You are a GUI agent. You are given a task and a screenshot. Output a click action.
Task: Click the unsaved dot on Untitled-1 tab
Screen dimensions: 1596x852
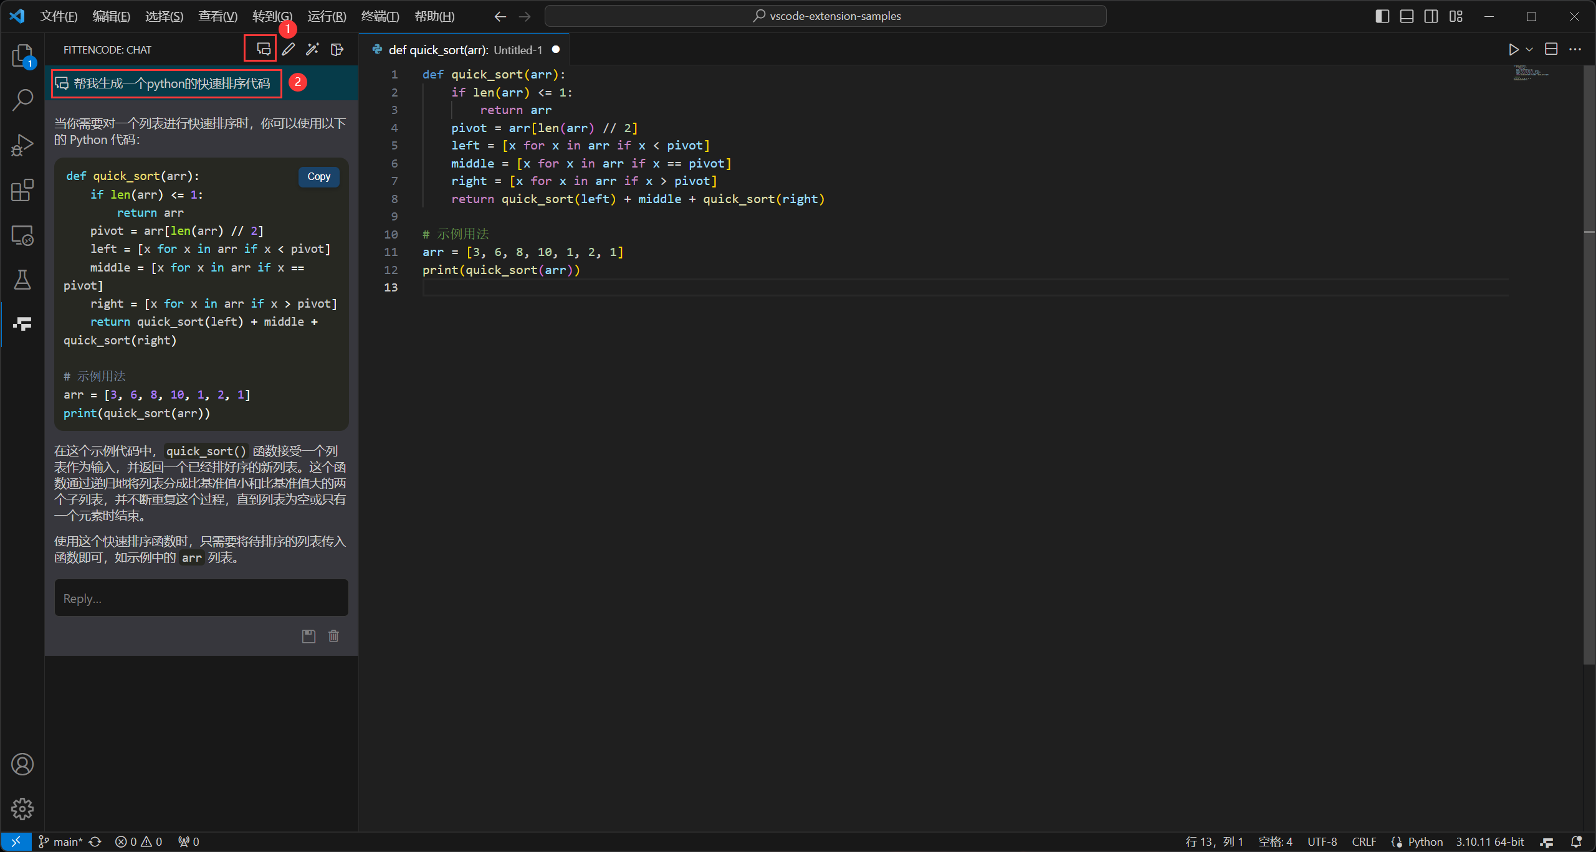click(556, 49)
